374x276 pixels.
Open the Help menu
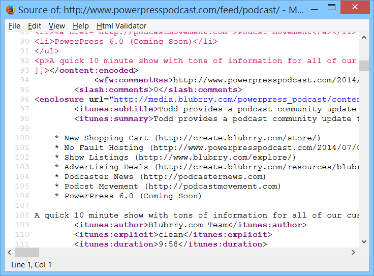pos(81,26)
